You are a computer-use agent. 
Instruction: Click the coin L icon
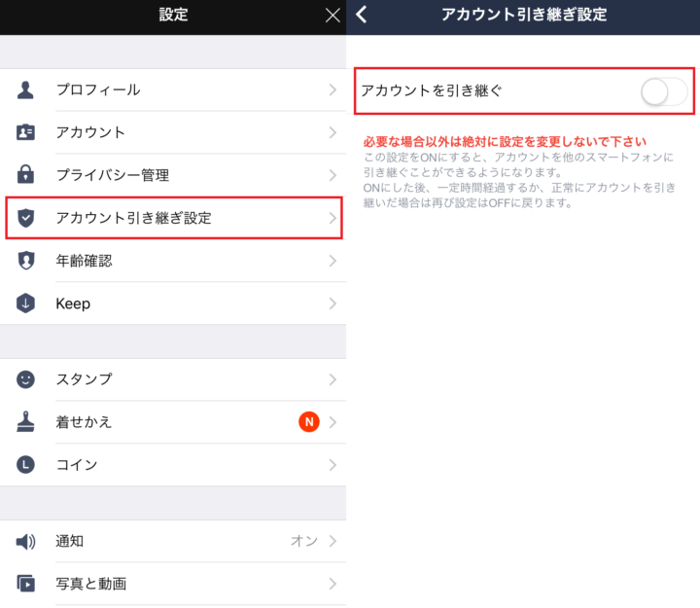pyautogui.click(x=25, y=465)
